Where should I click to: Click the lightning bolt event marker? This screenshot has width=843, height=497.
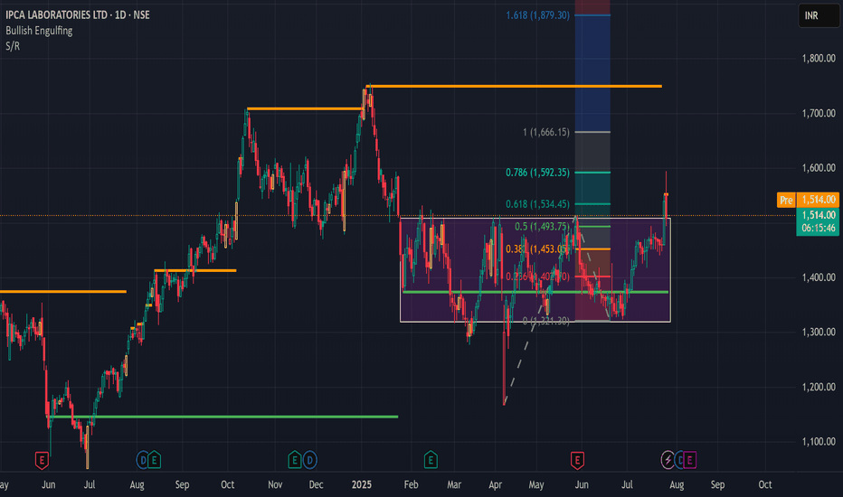[x=668, y=460]
